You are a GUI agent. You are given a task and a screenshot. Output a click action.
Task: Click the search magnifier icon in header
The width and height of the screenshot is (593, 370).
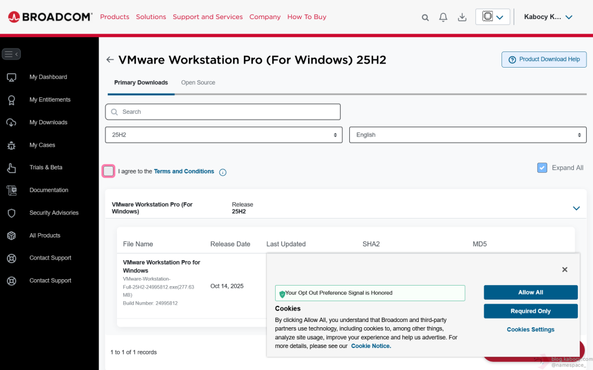point(425,17)
